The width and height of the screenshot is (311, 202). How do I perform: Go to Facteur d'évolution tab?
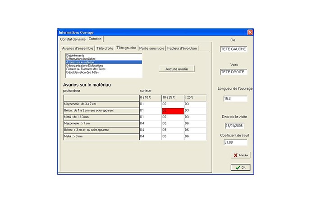182,48
